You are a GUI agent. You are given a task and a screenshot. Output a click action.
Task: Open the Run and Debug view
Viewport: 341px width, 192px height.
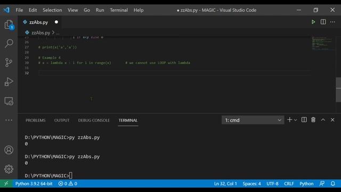(9, 82)
